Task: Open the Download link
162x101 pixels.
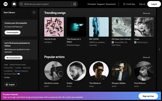Action: click(111, 4)
